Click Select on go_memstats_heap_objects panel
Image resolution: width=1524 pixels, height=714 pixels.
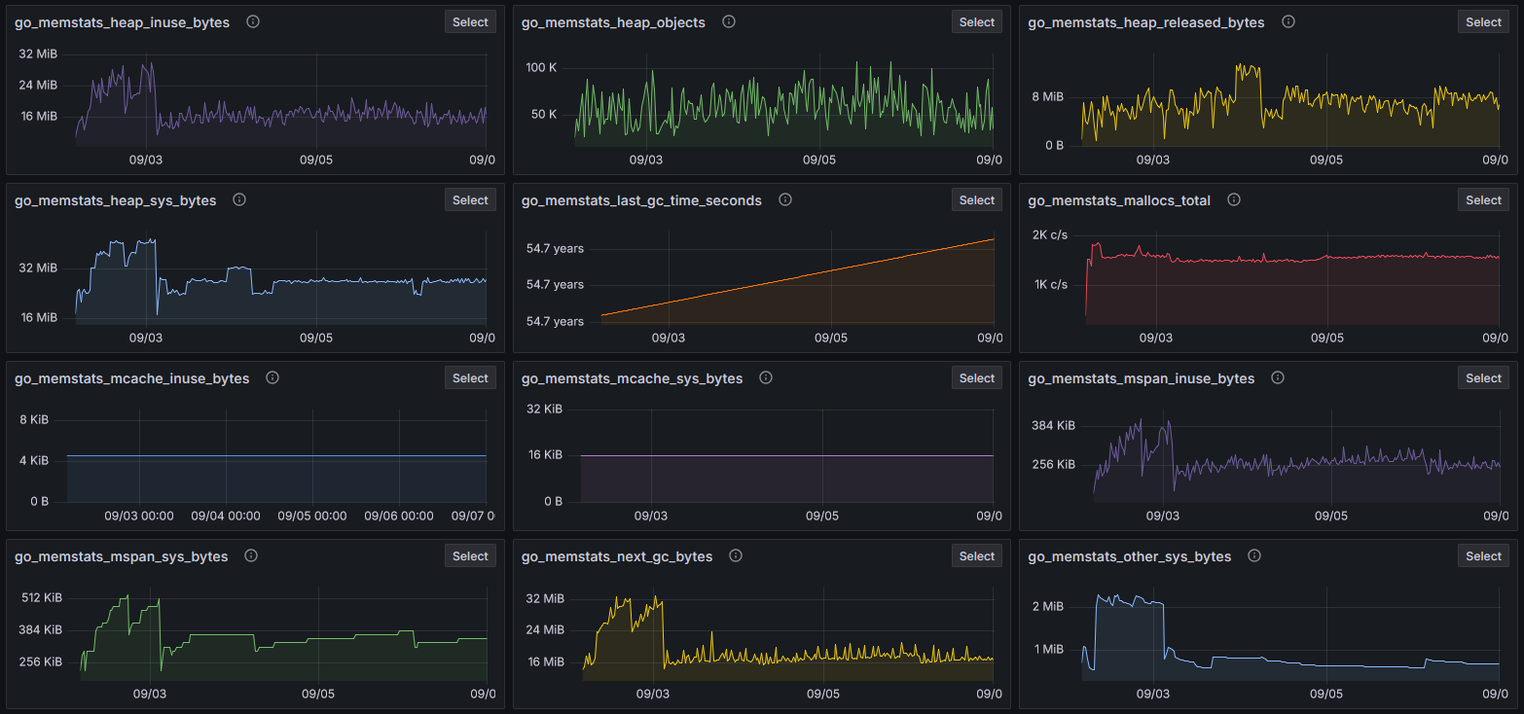[x=977, y=21]
